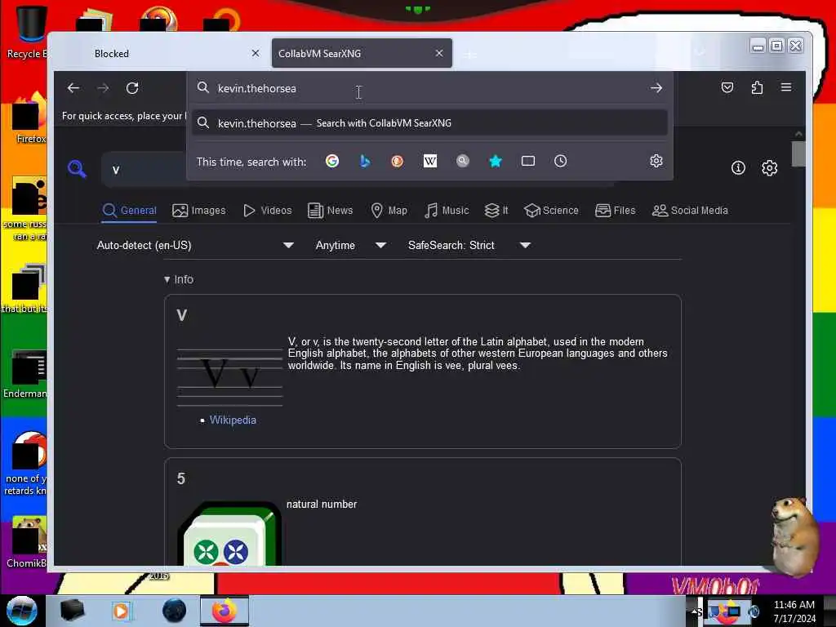Click the page vertical scrollbar thumb
This screenshot has height=627, width=836.
coord(798,154)
